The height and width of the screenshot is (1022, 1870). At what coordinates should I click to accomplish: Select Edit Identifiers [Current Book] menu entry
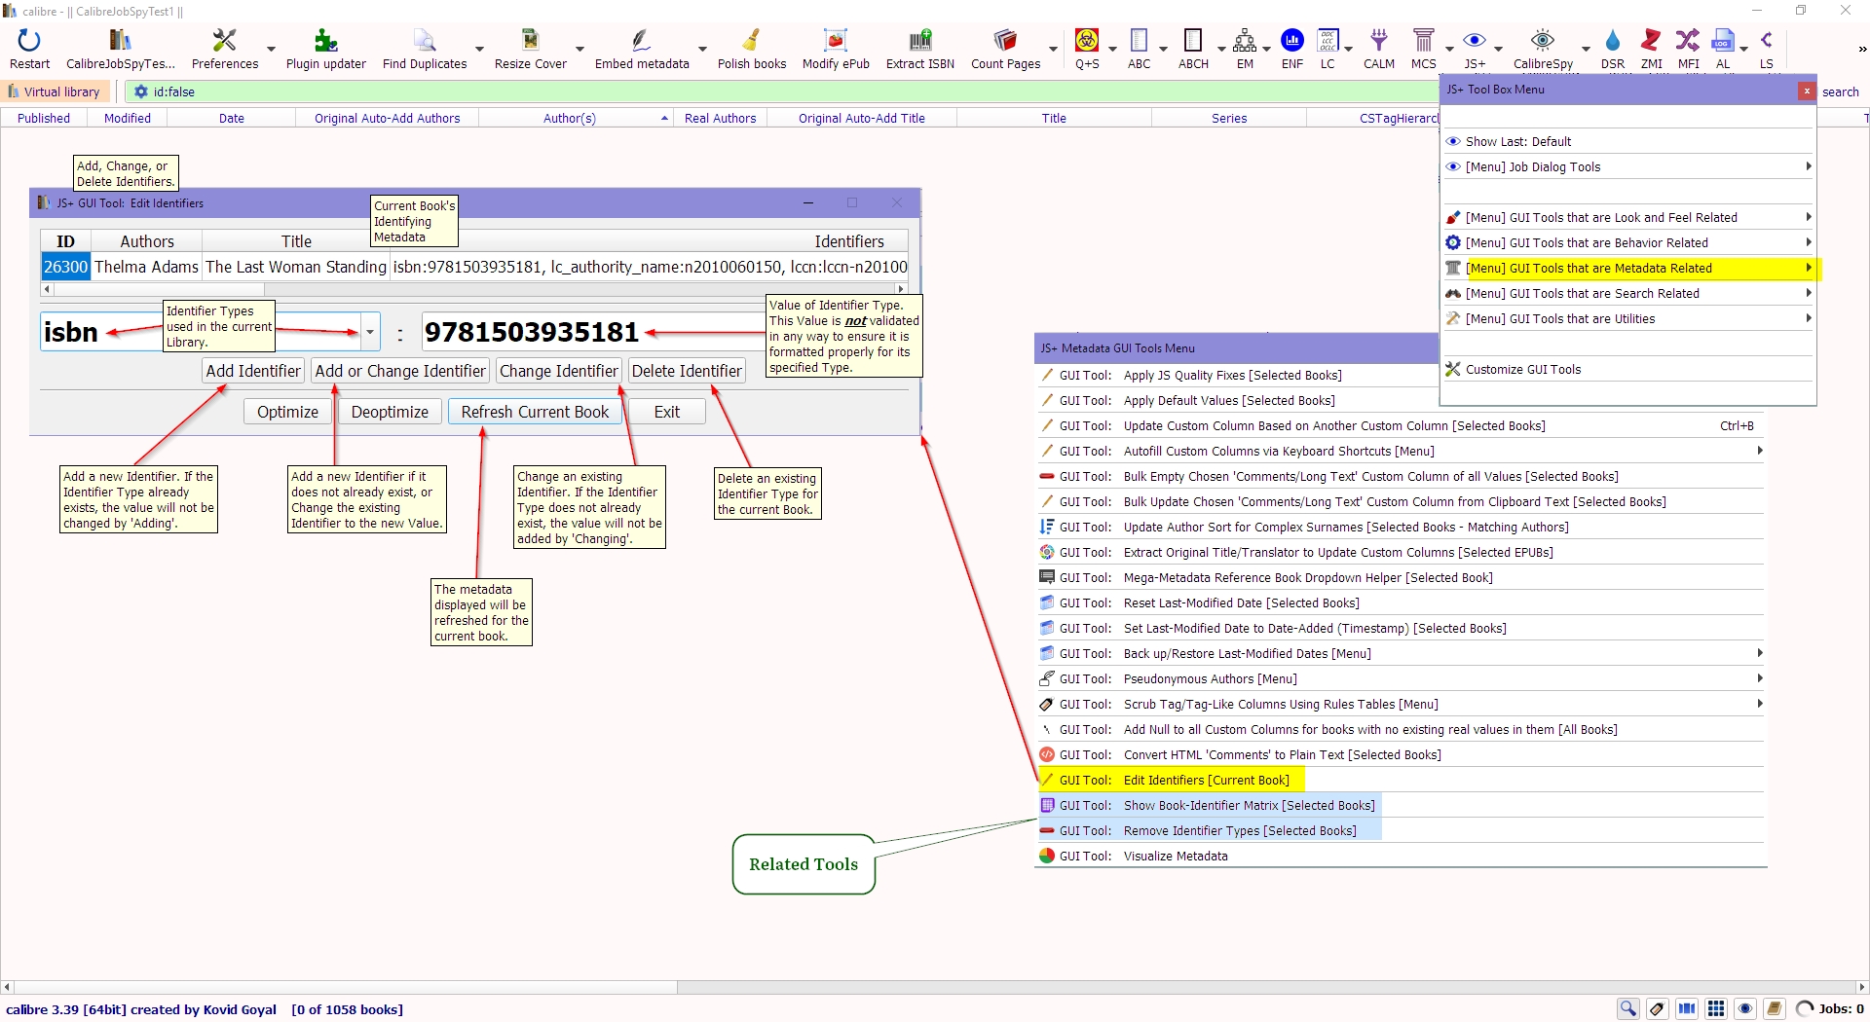[x=1205, y=781]
